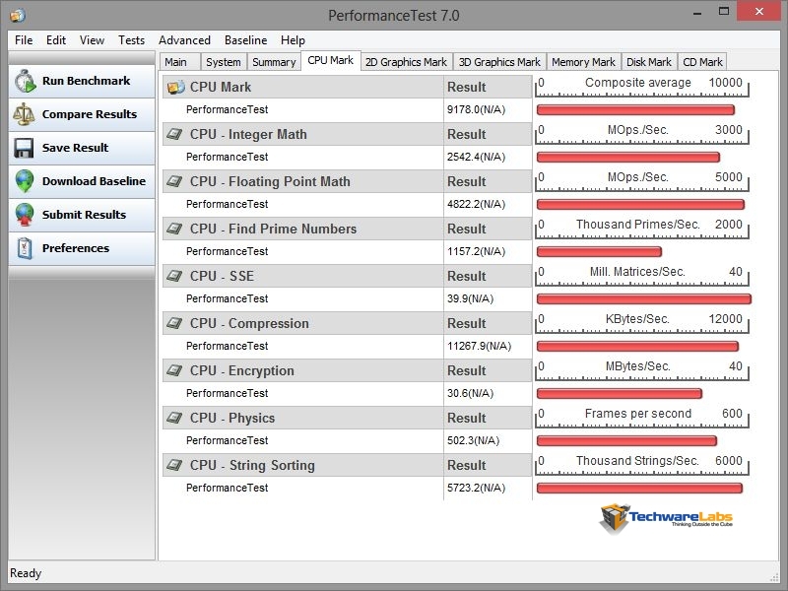Click the Preferences clipboard icon
Screen dimensions: 788x591
24,248
